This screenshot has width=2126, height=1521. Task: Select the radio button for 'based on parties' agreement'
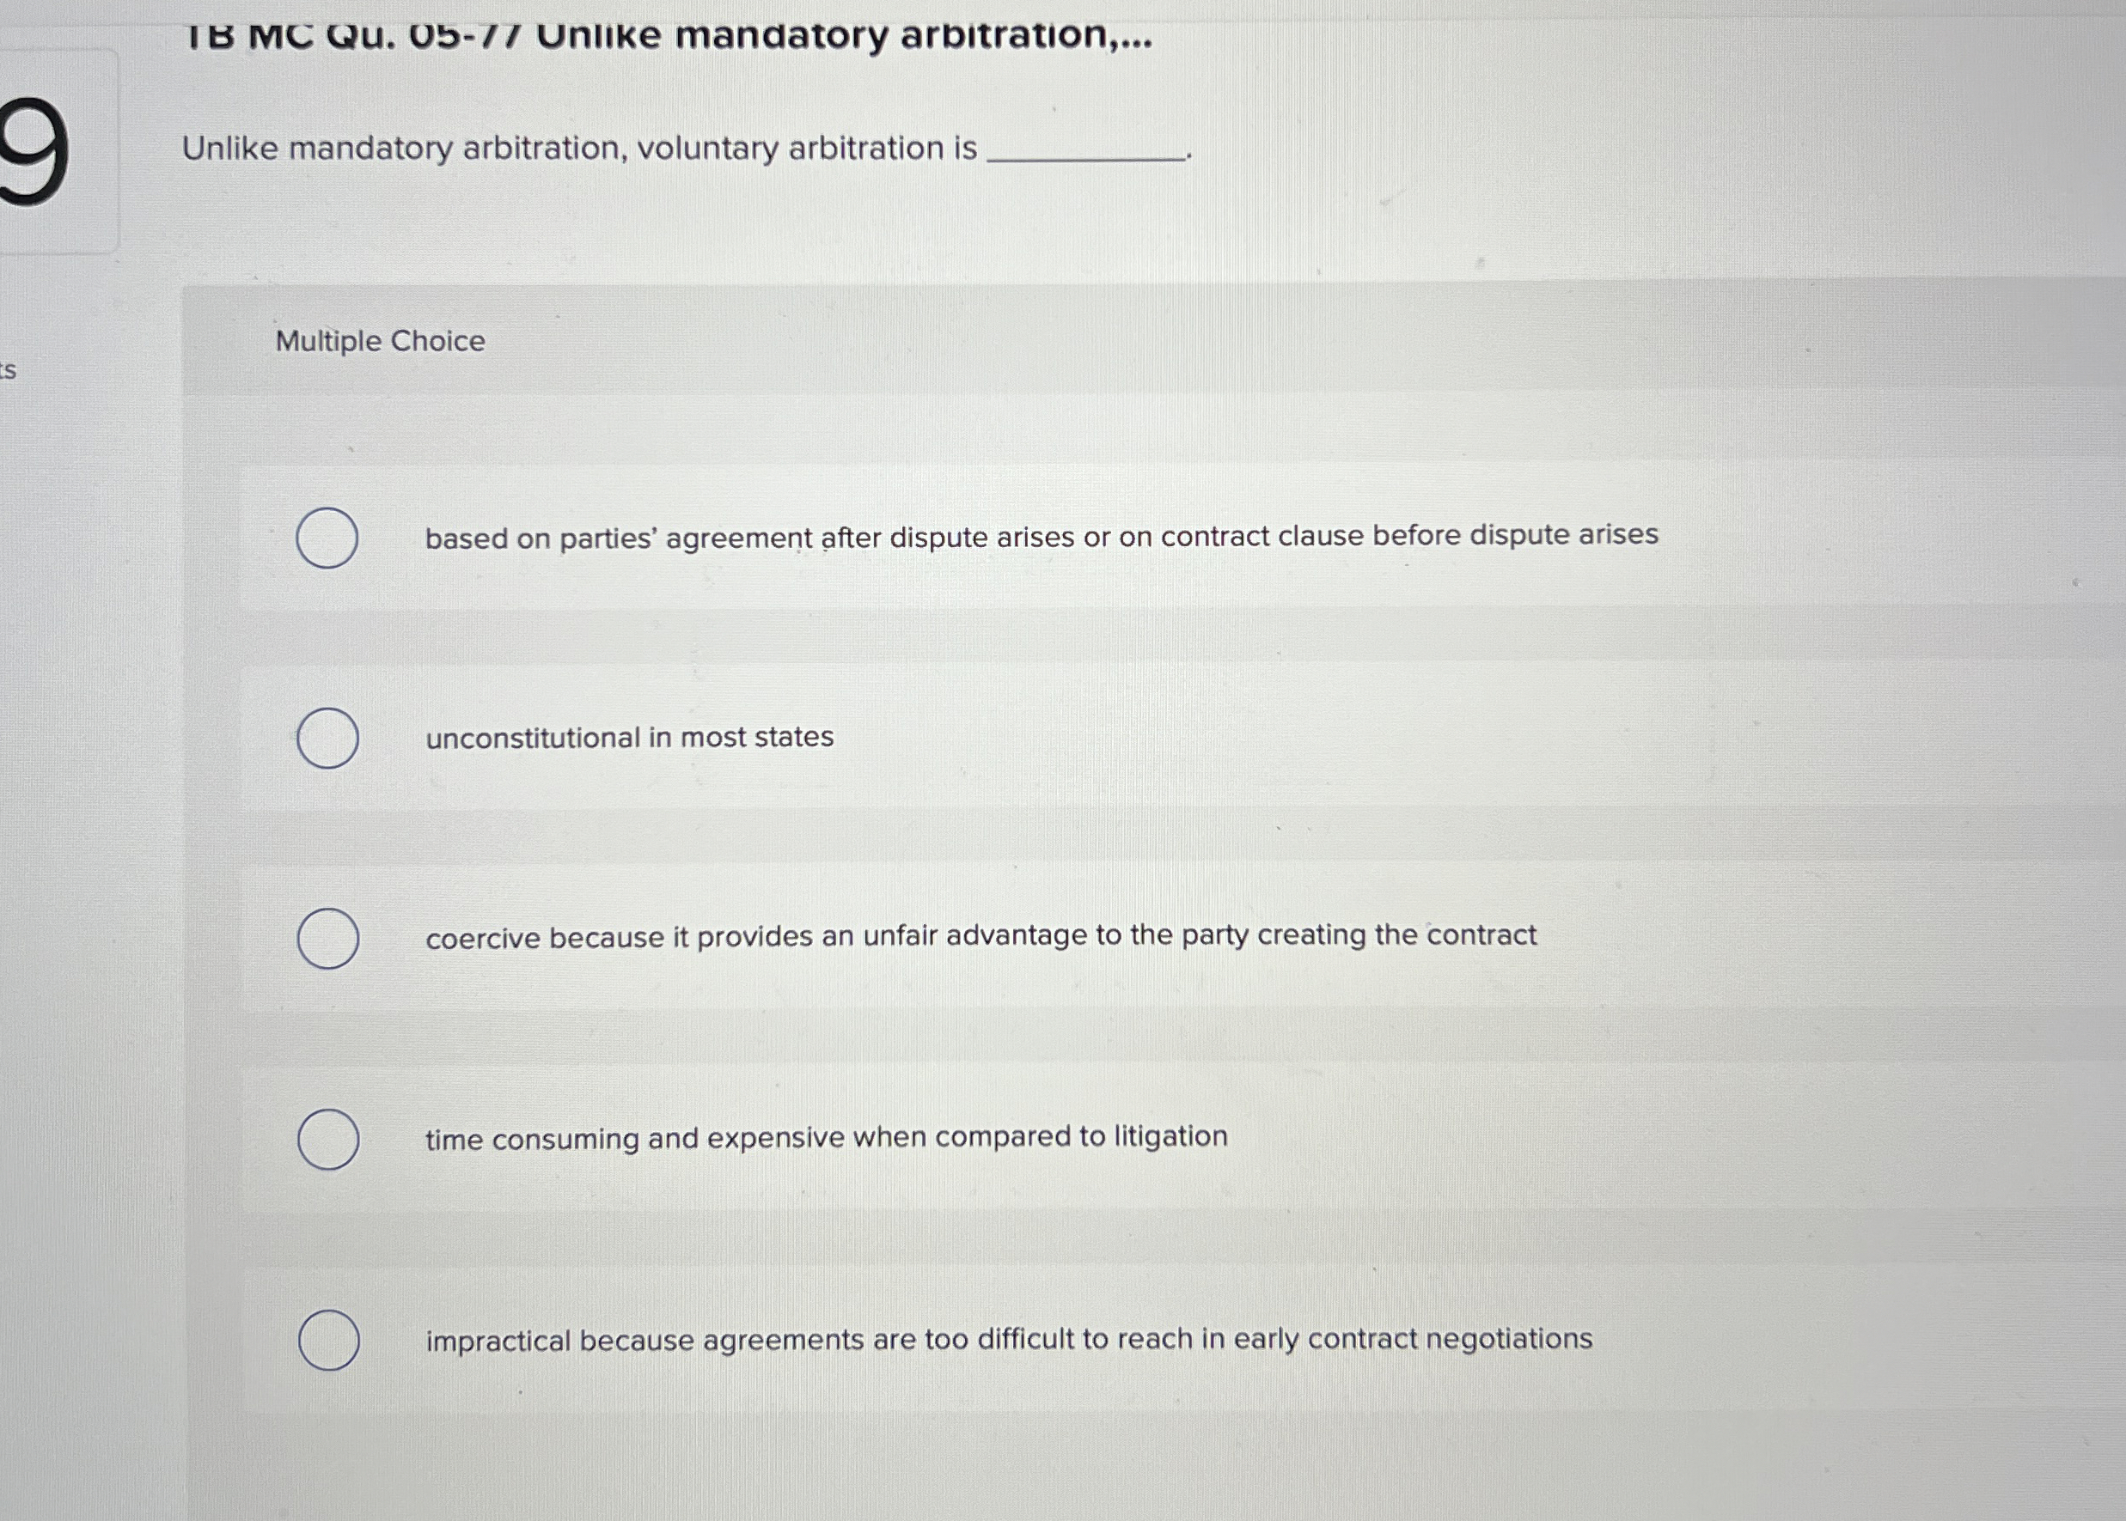click(327, 537)
